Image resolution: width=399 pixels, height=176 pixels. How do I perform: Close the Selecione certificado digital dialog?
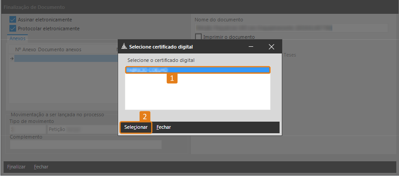pos(272,47)
